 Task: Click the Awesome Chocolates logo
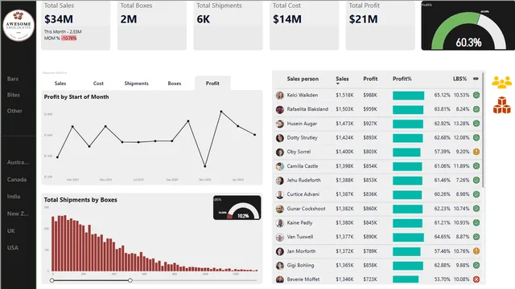(x=19, y=26)
